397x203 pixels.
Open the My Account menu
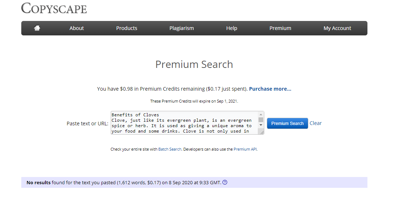[x=337, y=28]
